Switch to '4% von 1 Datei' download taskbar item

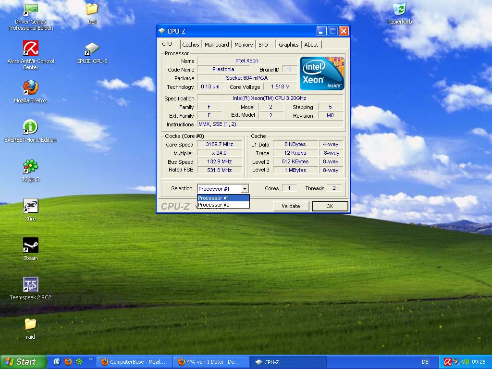tap(211, 362)
